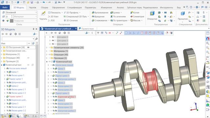Switch to the Сборка ribbon tab
Screen dimensions: 210x118
click(x=45, y=8)
